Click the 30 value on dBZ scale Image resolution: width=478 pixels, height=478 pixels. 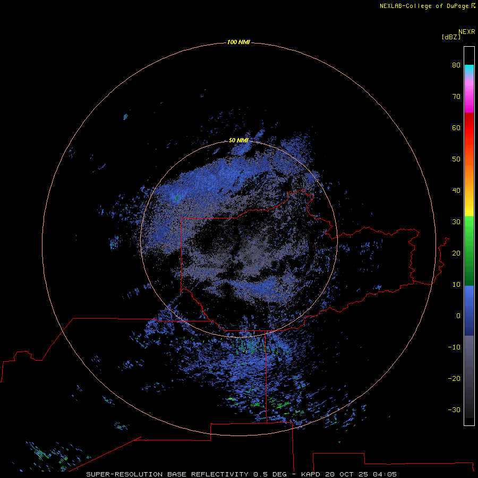(x=456, y=222)
